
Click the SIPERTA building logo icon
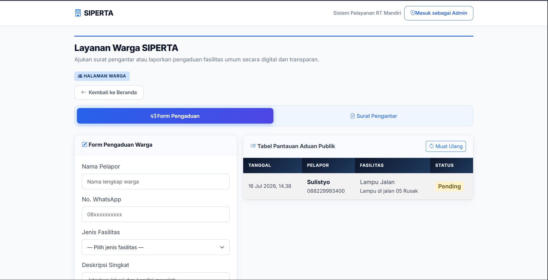pyautogui.click(x=78, y=13)
